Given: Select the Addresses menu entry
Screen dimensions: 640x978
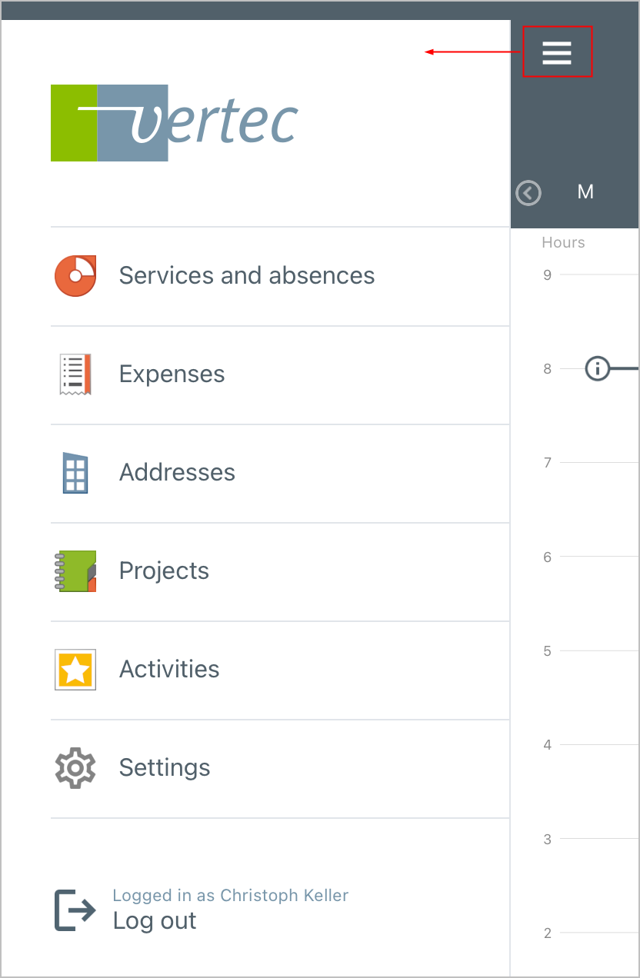Looking at the screenshot, I should point(177,472).
